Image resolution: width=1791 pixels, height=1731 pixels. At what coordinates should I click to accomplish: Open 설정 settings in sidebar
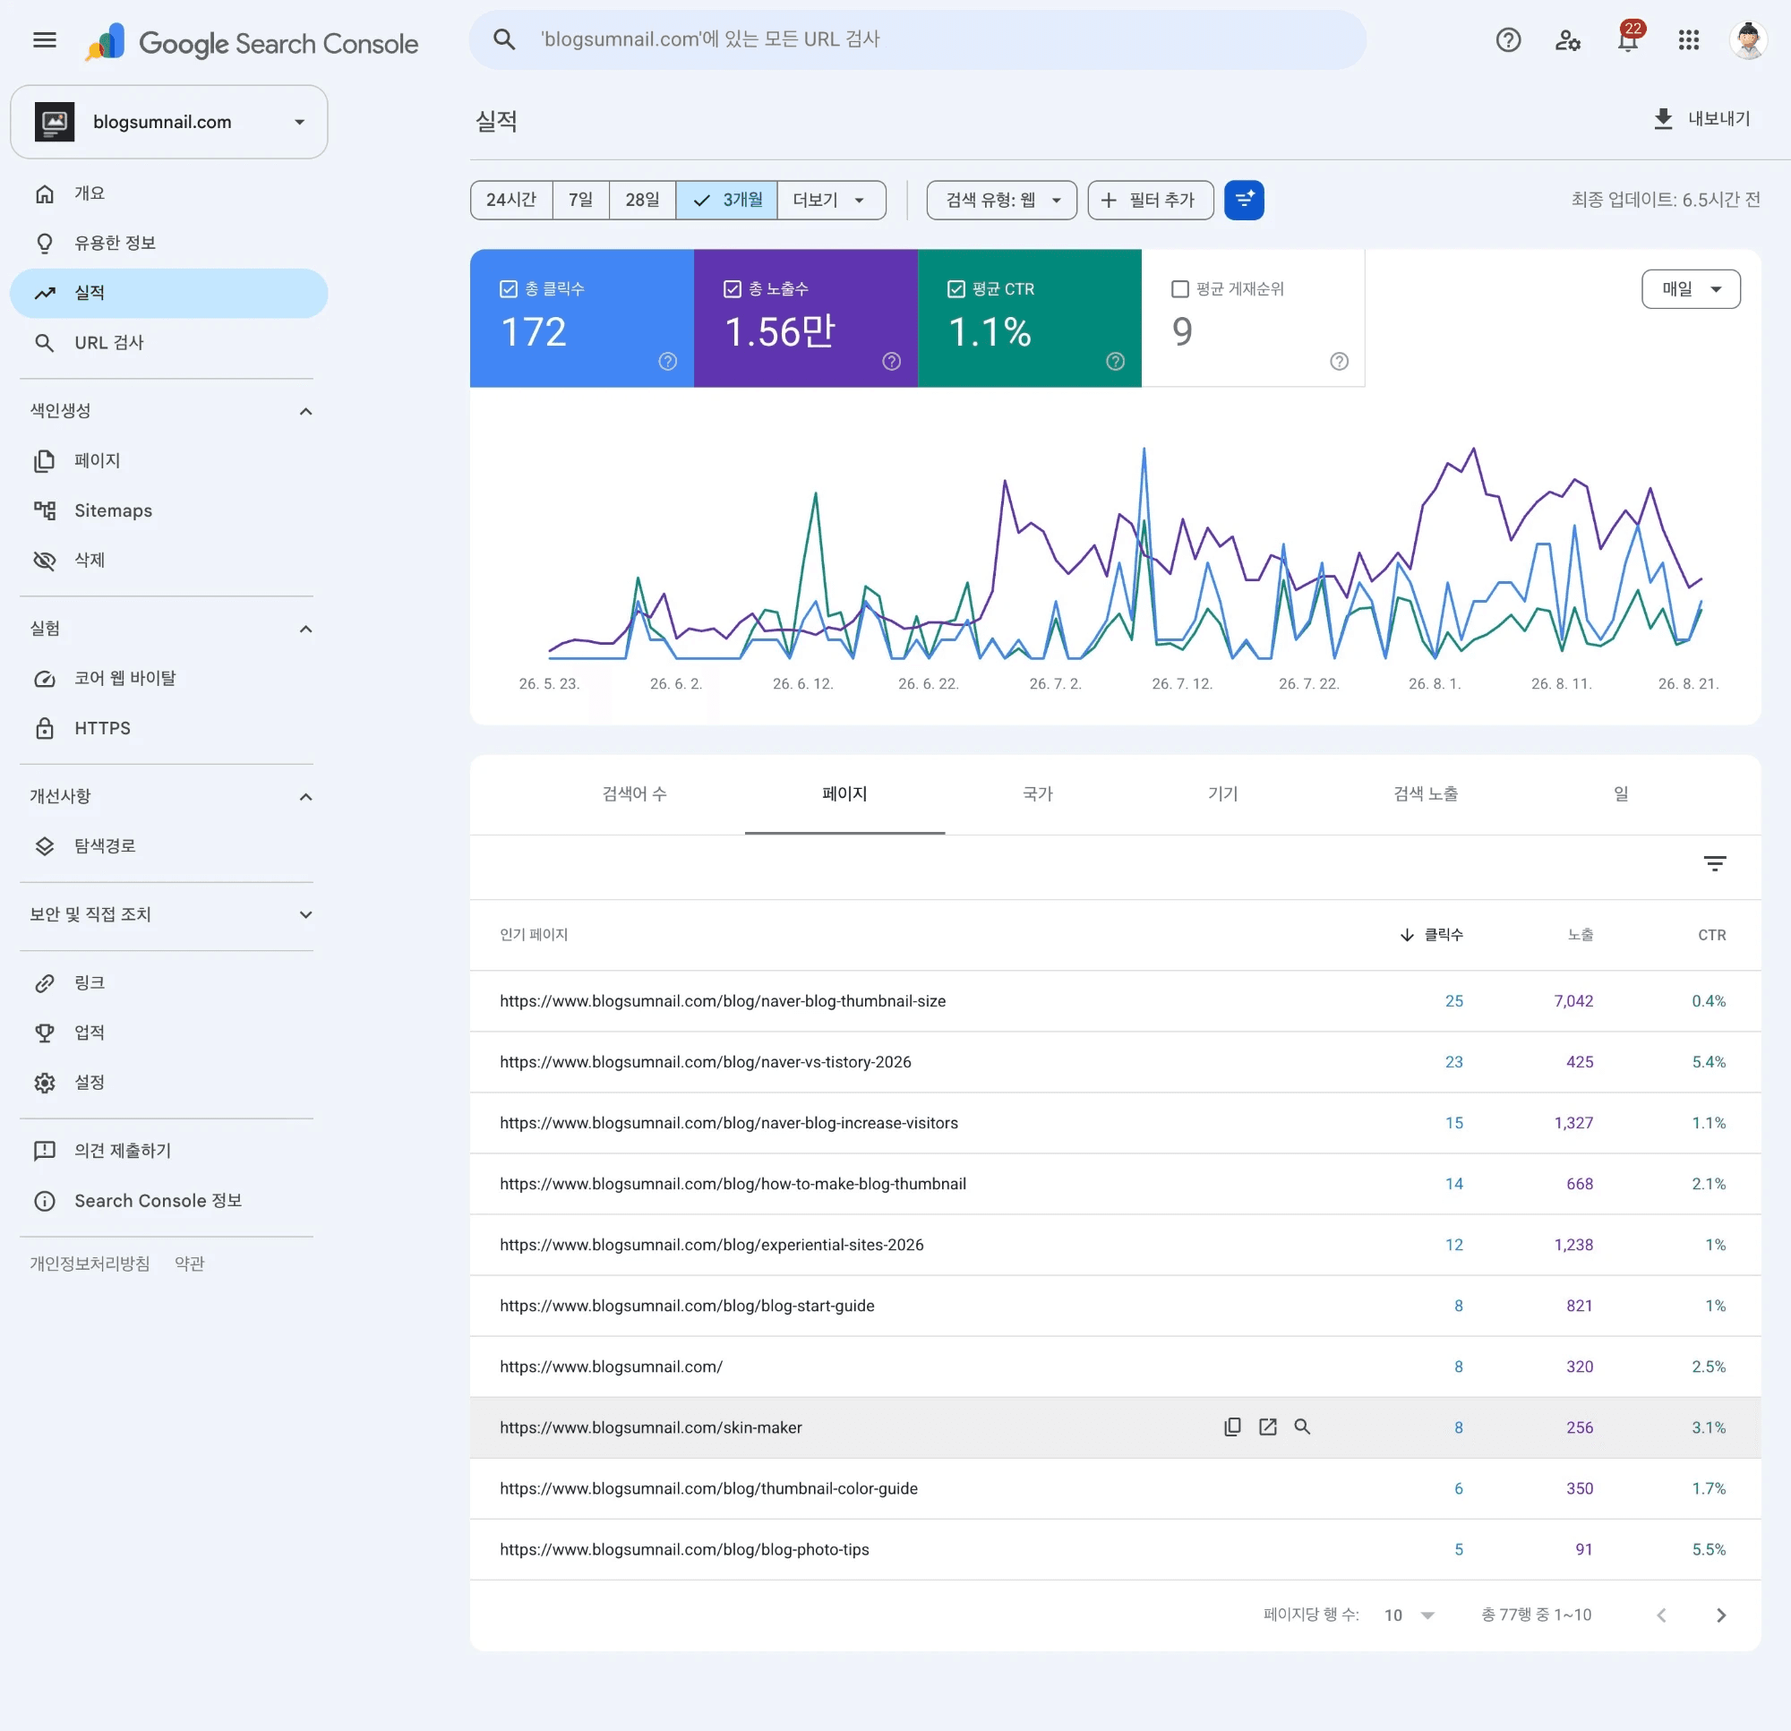click(168, 1082)
